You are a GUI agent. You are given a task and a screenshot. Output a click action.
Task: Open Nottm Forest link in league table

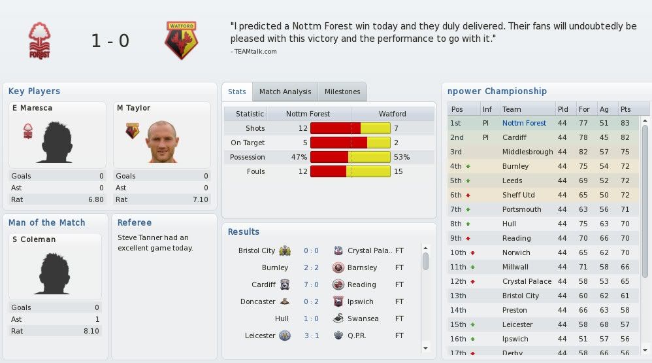point(524,123)
